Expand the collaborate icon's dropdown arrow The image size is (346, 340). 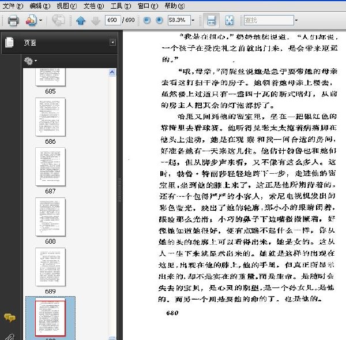coord(40,20)
